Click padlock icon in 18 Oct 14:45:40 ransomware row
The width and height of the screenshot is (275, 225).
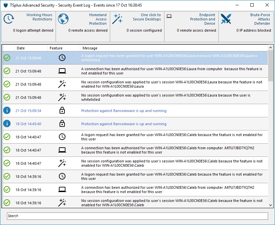click(x=62, y=124)
